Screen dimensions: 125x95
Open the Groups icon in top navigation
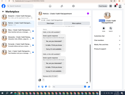point(73,6)
